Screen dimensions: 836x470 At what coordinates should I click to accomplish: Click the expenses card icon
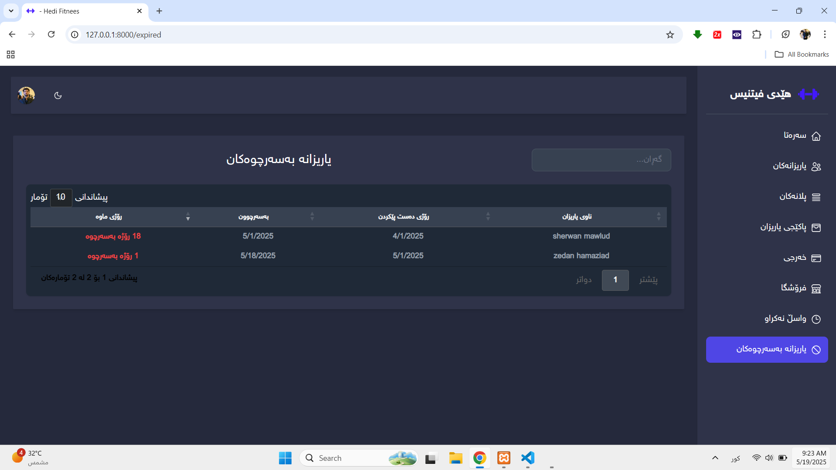click(x=816, y=258)
